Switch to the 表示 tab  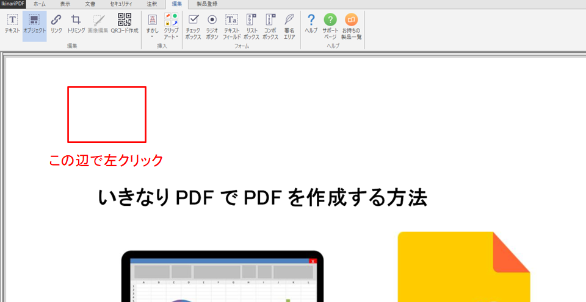click(65, 4)
